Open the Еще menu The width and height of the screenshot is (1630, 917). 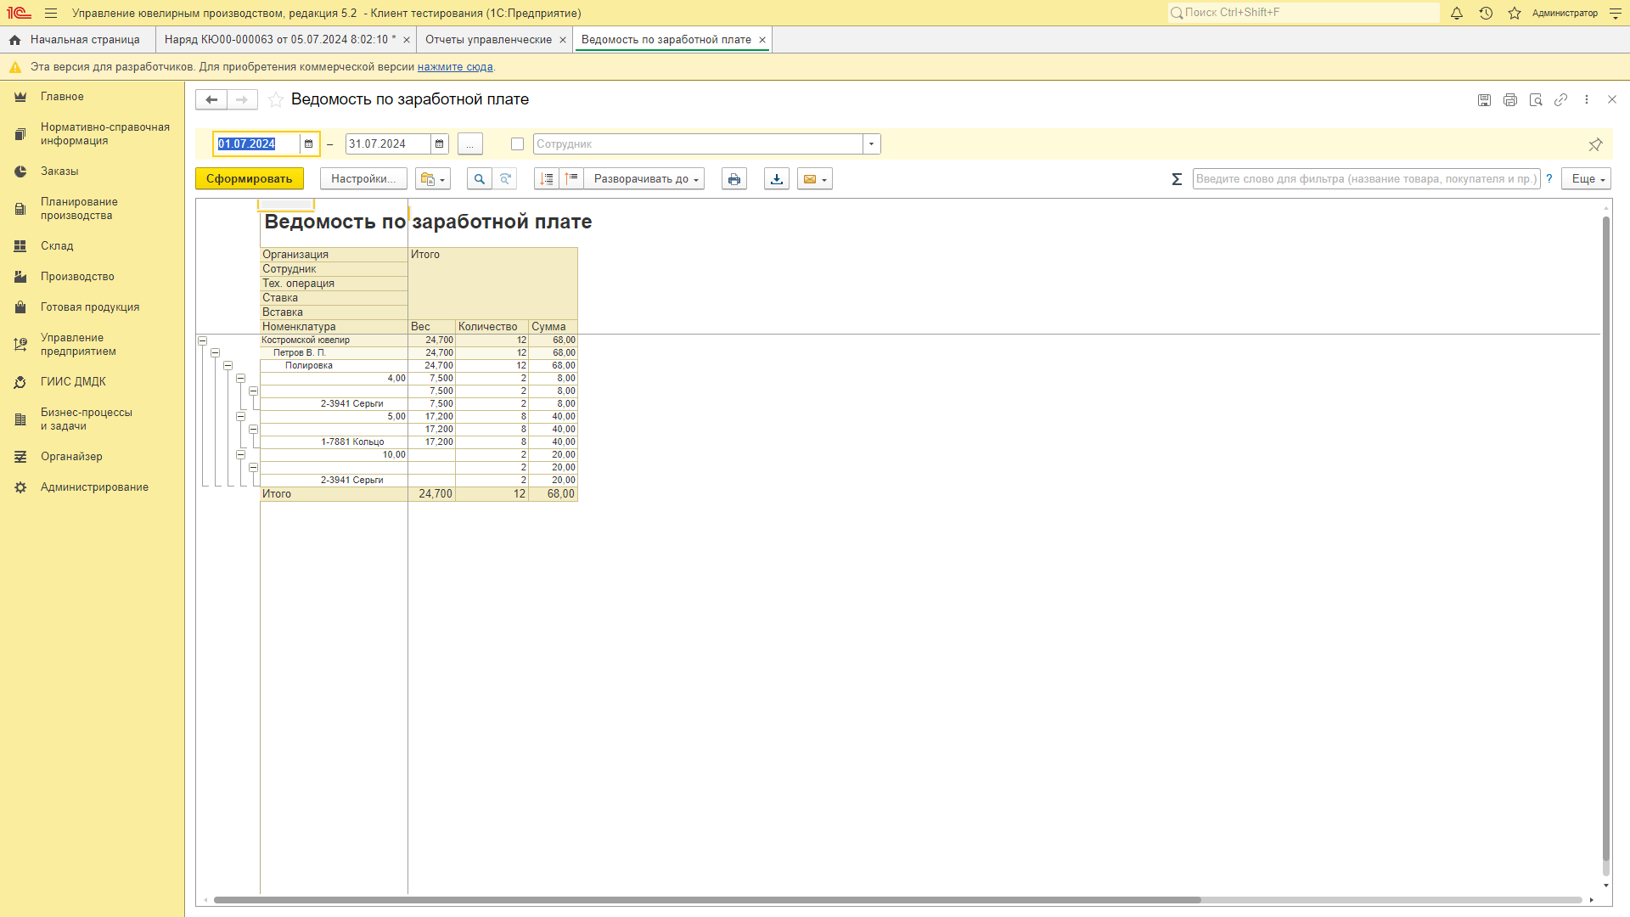1586,179
